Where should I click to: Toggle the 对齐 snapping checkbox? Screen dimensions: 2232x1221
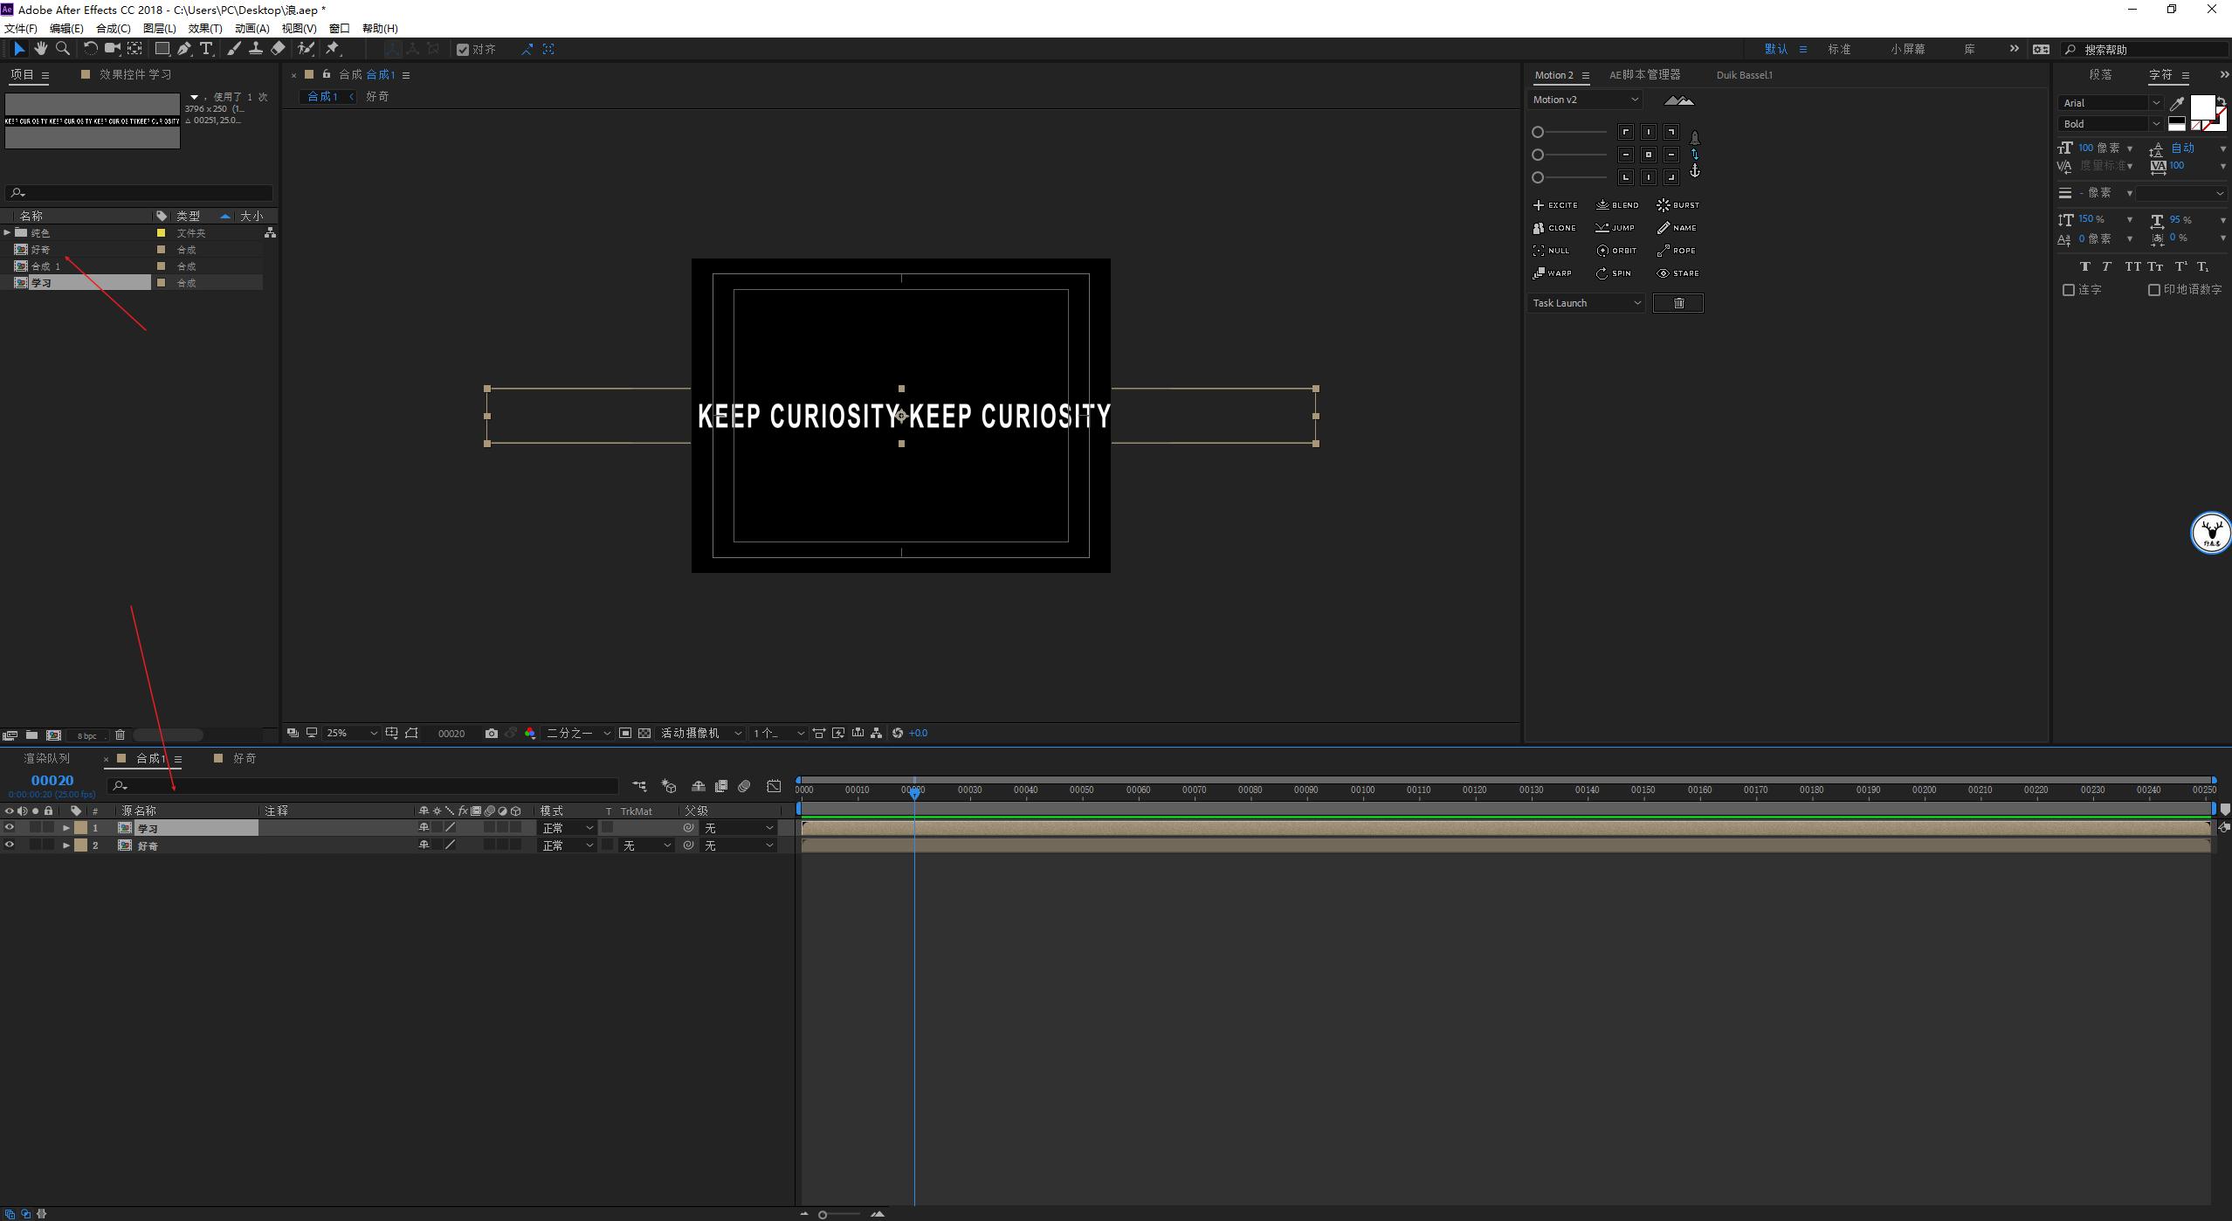point(463,50)
